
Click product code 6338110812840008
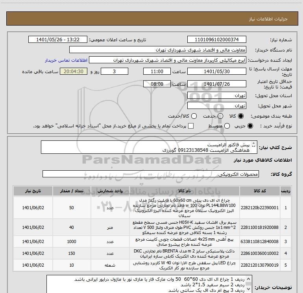tap(260, 241)
